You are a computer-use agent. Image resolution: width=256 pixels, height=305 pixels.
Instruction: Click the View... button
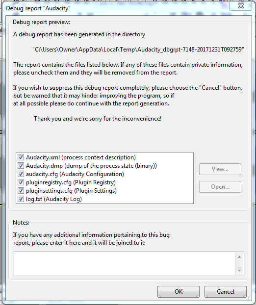click(x=220, y=169)
